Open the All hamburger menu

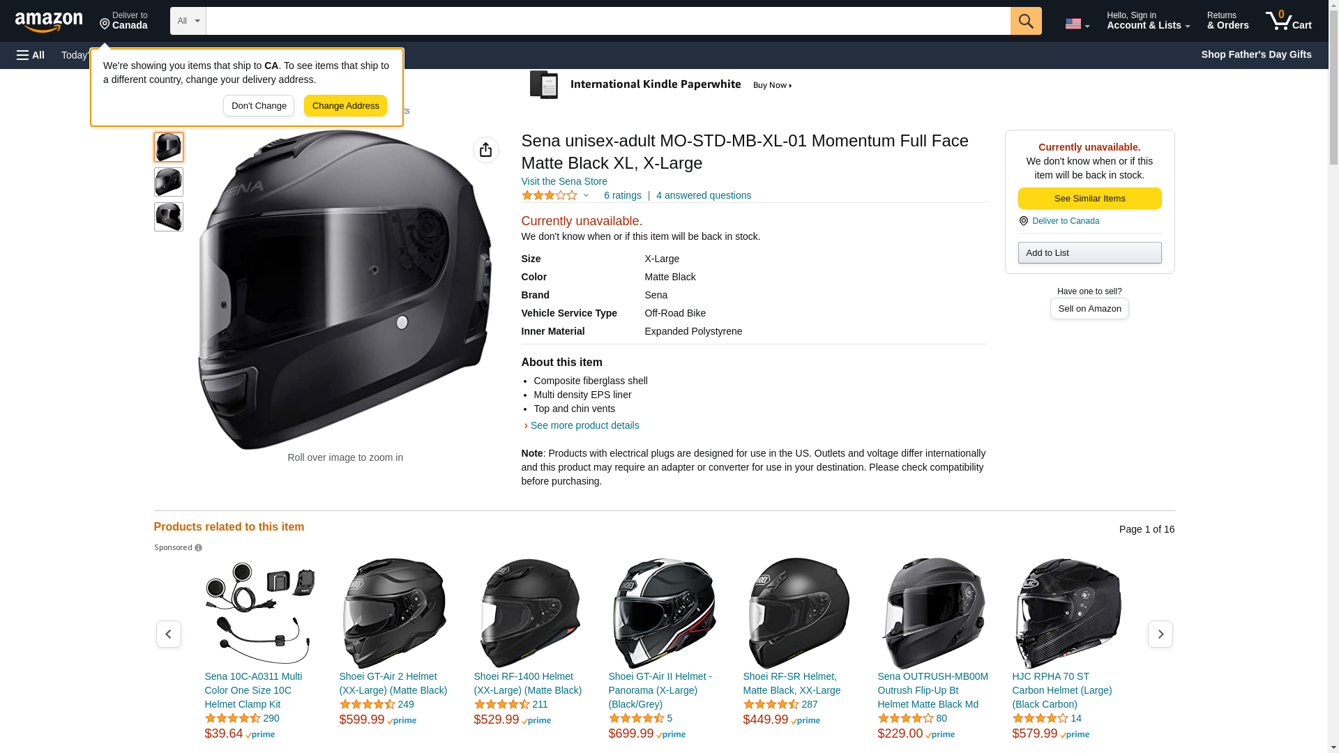(31, 55)
